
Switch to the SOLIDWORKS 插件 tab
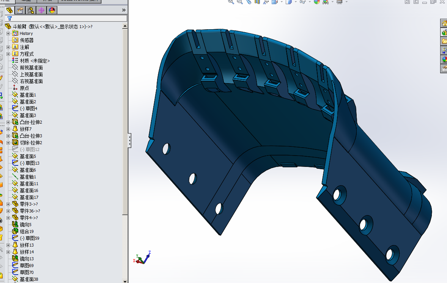[x=80, y=1]
